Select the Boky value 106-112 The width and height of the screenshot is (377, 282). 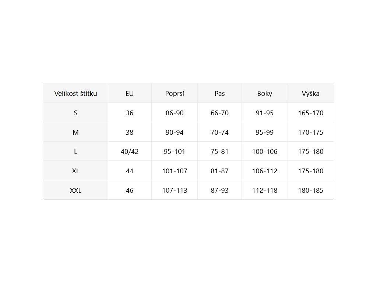[265, 171]
